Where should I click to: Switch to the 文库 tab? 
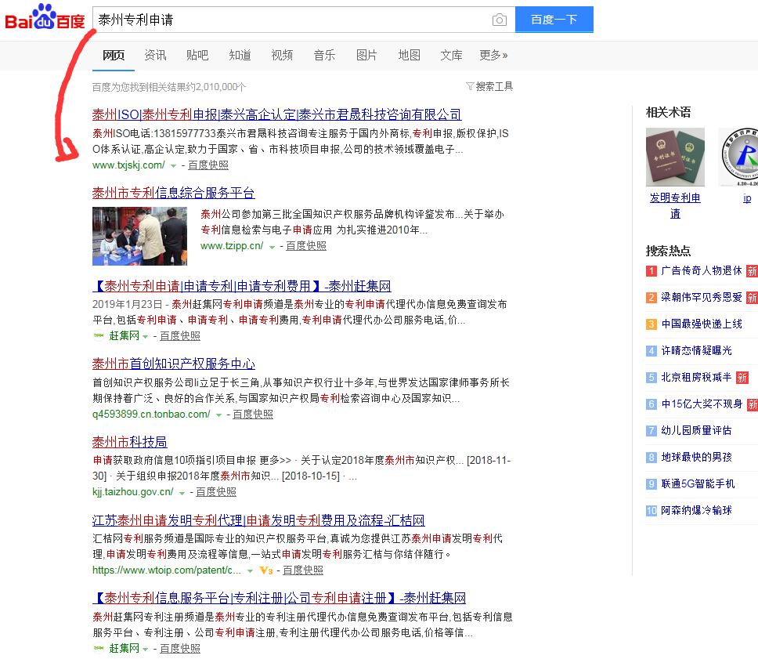pos(451,55)
